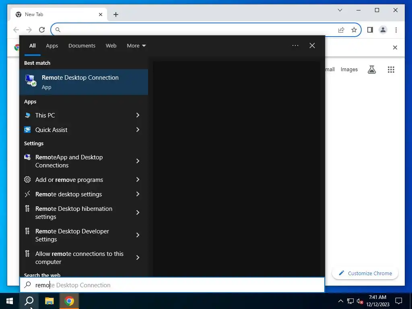Expand Remote Desktop Developer Settings details
Image resolution: width=412 pixels, height=309 pixels.
click(138, 235)
